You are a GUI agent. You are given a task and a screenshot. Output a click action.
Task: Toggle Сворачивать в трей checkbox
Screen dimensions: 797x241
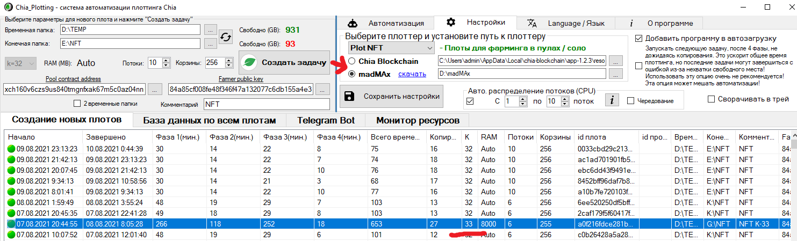(712, 99)
